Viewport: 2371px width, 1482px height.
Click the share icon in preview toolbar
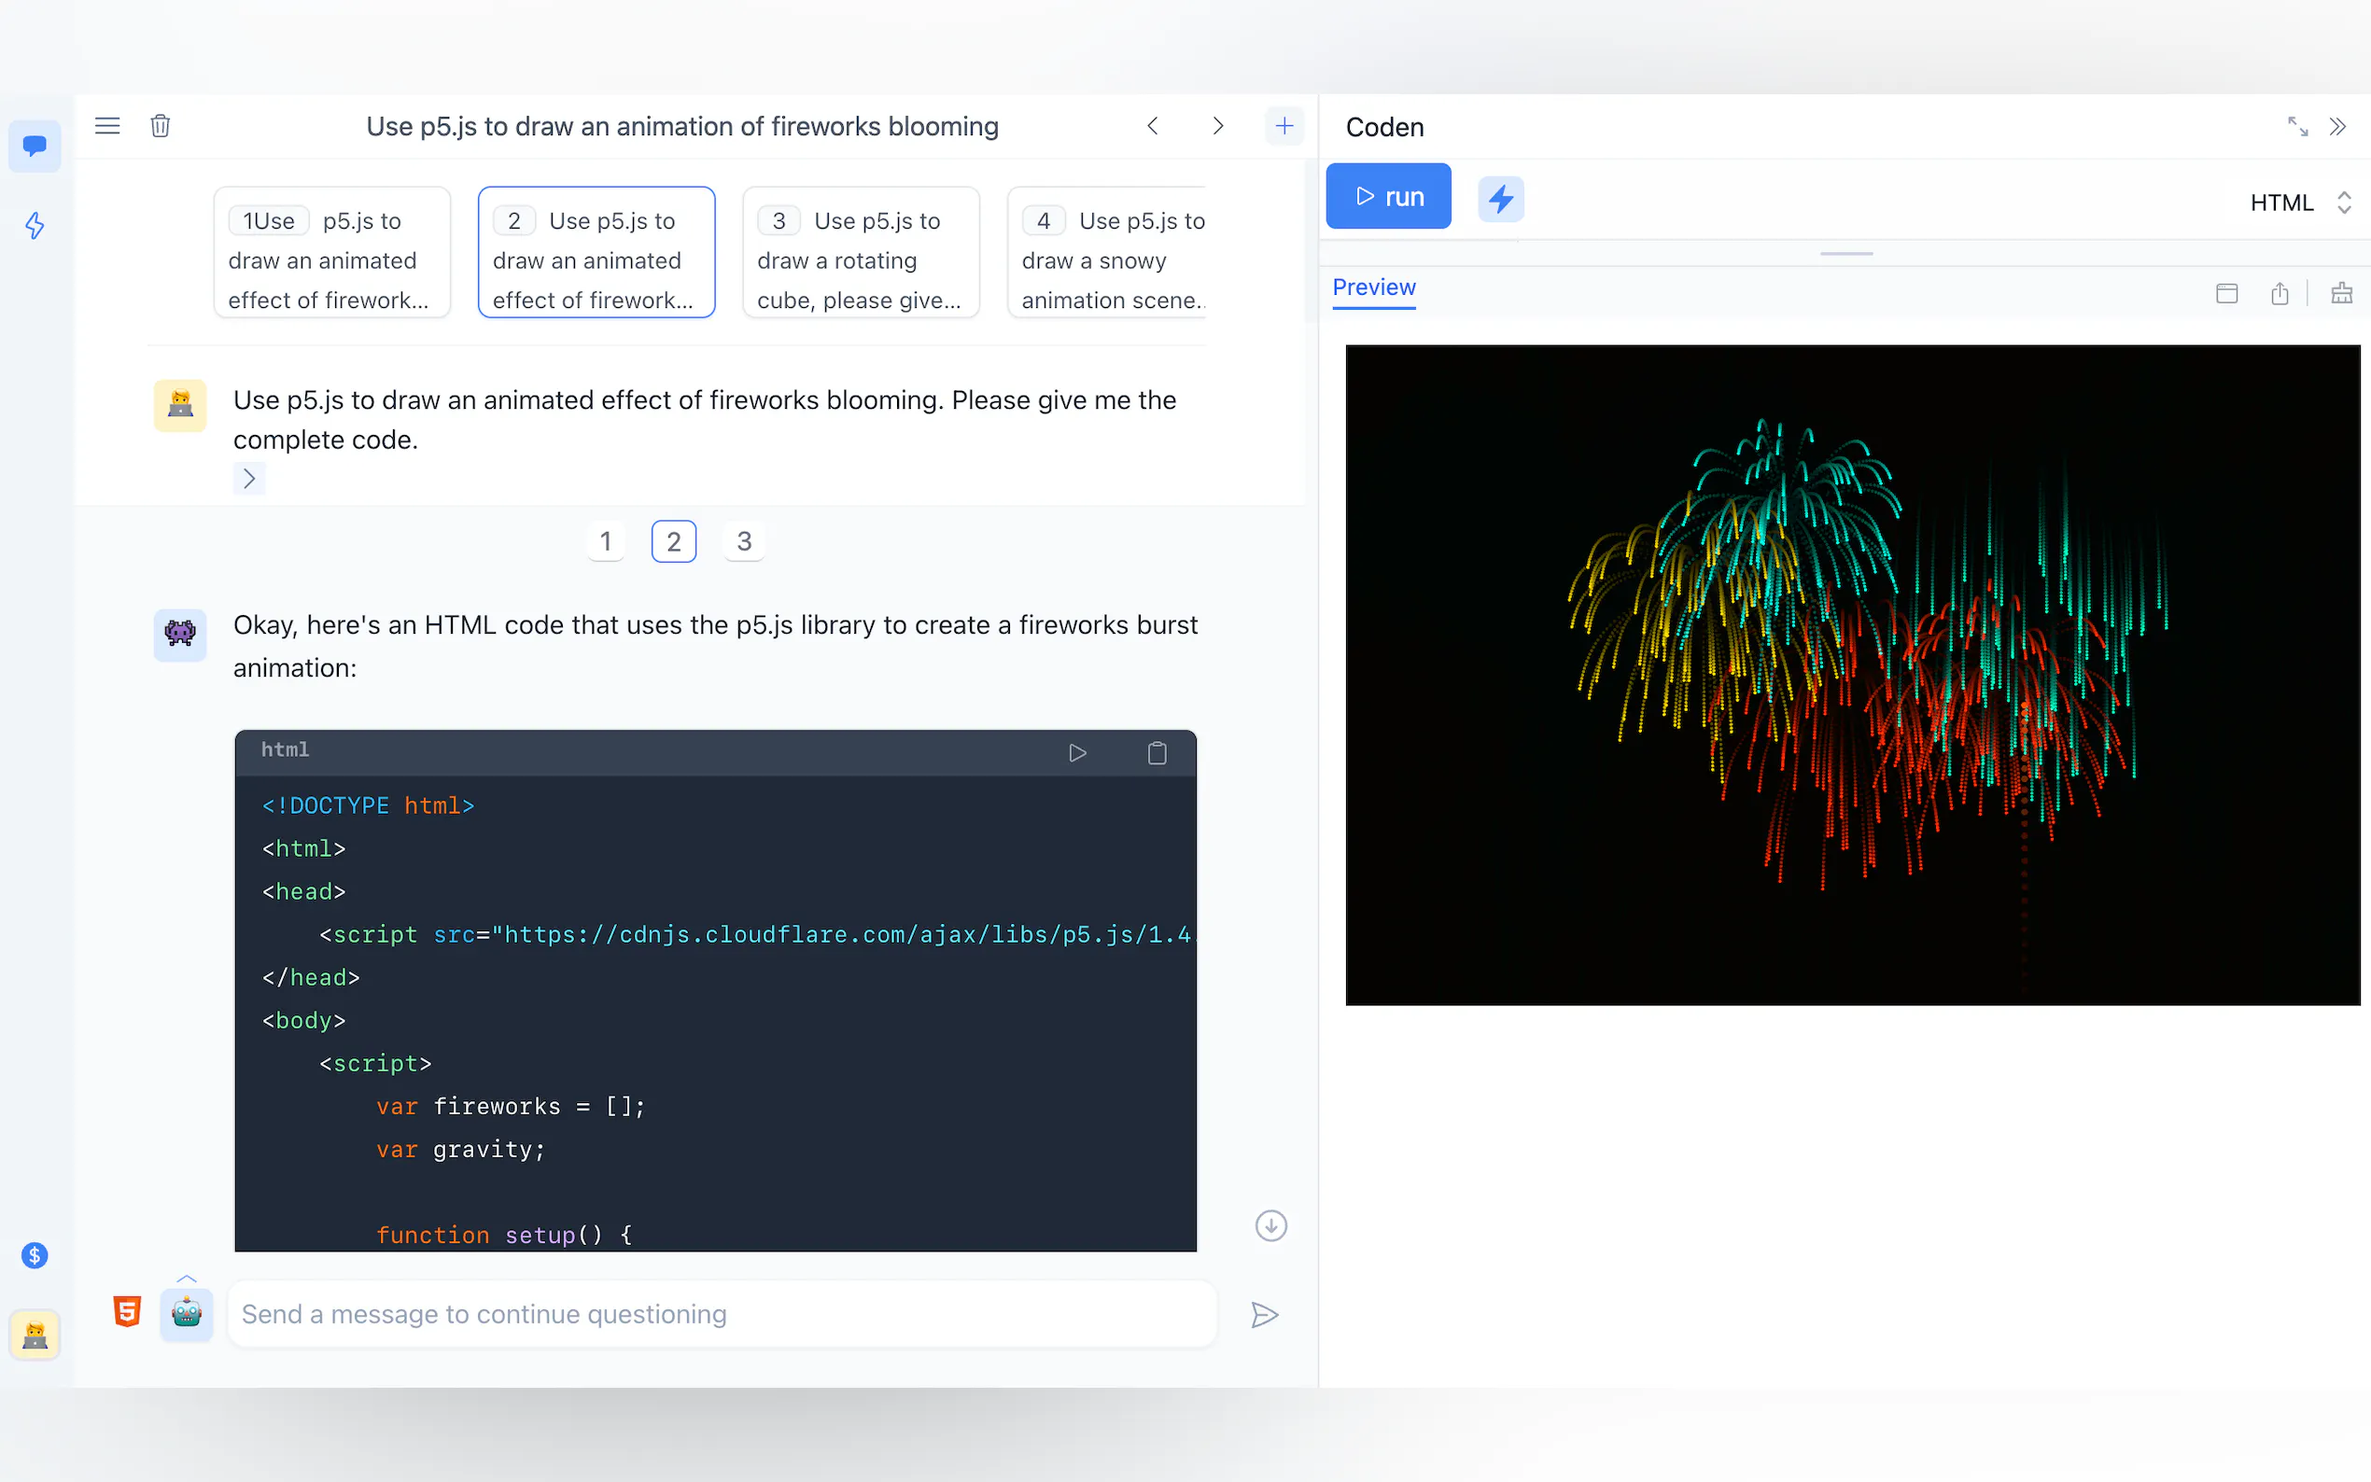(2280, 293)
